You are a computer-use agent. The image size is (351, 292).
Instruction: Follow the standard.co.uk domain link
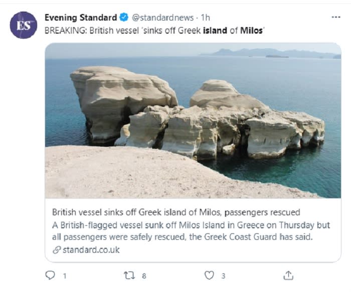pos(91,250)
